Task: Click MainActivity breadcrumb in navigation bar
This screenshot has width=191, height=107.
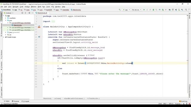Action: pyautogui.click(x=76, y=10)
